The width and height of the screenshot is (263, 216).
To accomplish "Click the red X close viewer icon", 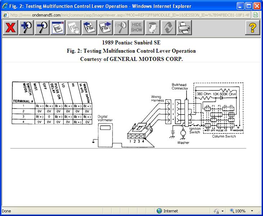I will (x=10, y=28).
